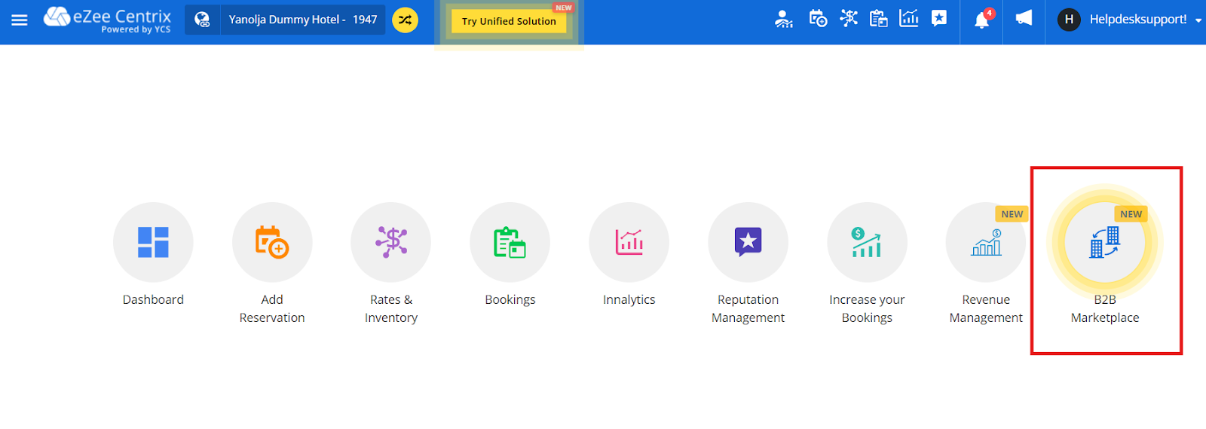The image size is (1206, 429).
Task: Open the Bookings tile
Action: 510,242
